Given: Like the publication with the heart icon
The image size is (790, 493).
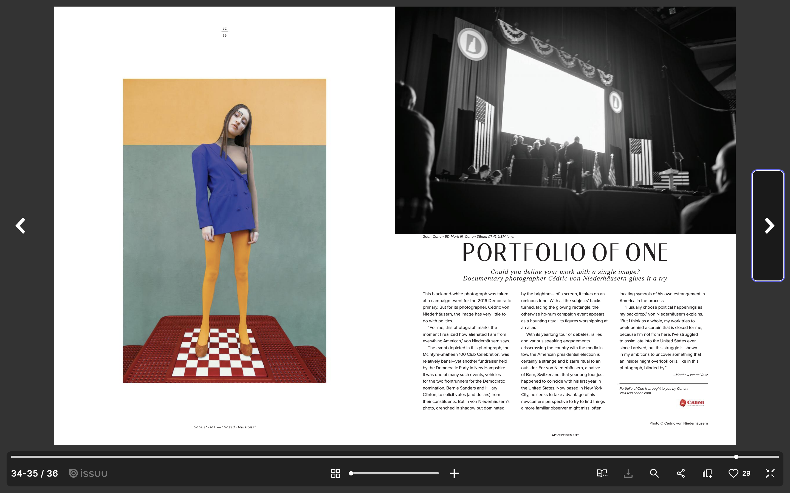Looking at the screenshot, I should click(733, 473).
